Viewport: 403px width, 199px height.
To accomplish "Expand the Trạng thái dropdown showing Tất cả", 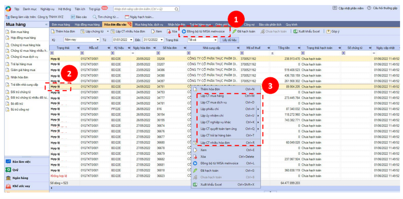I will [x=216, y=40].
